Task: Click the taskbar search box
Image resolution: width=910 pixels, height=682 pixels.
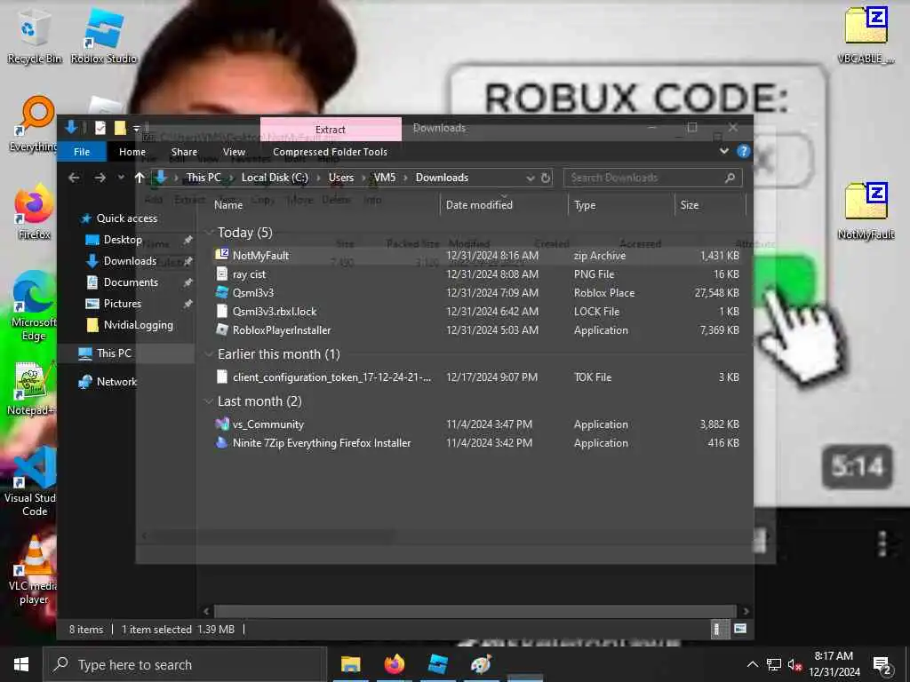Action: click(x=185, y=664)
